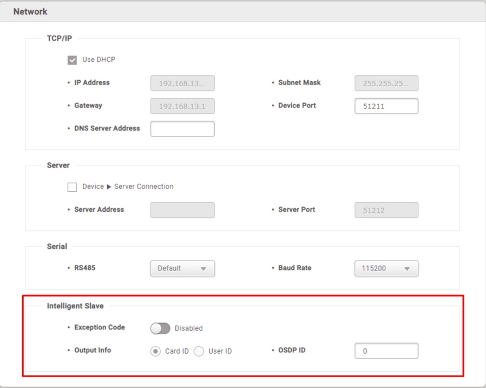Select Card ID output info option
This screenshot has width=486, height=388.
[x=155, y=351]
